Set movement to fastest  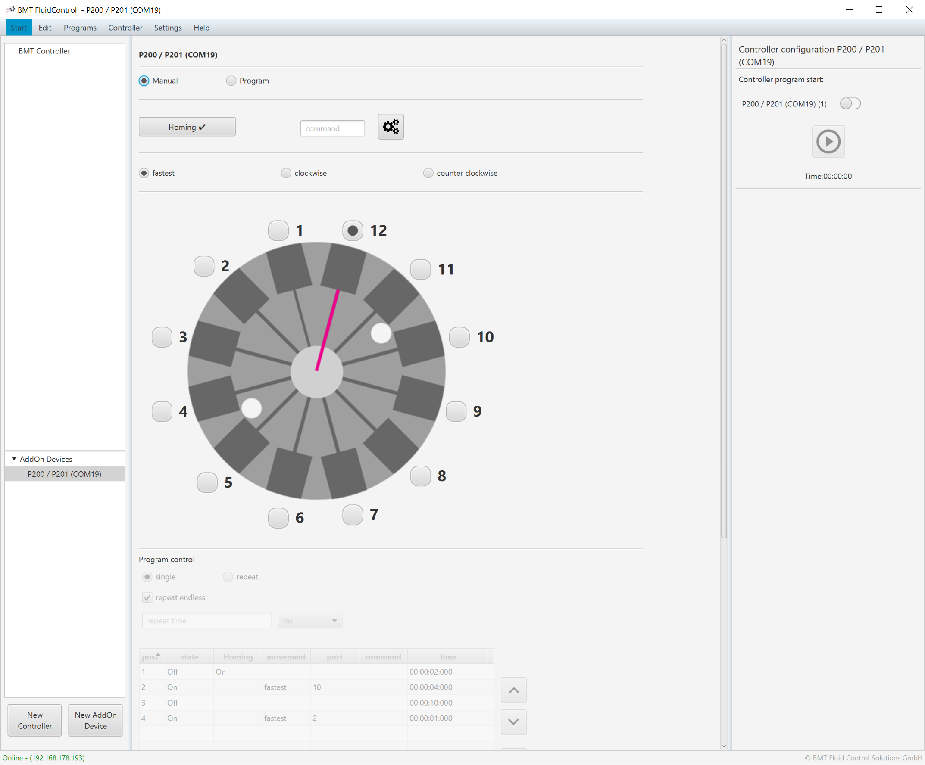[x=144, y=173]
